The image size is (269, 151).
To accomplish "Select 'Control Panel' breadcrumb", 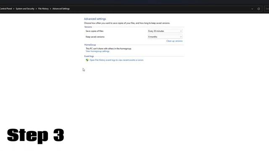I will (6, 9).
